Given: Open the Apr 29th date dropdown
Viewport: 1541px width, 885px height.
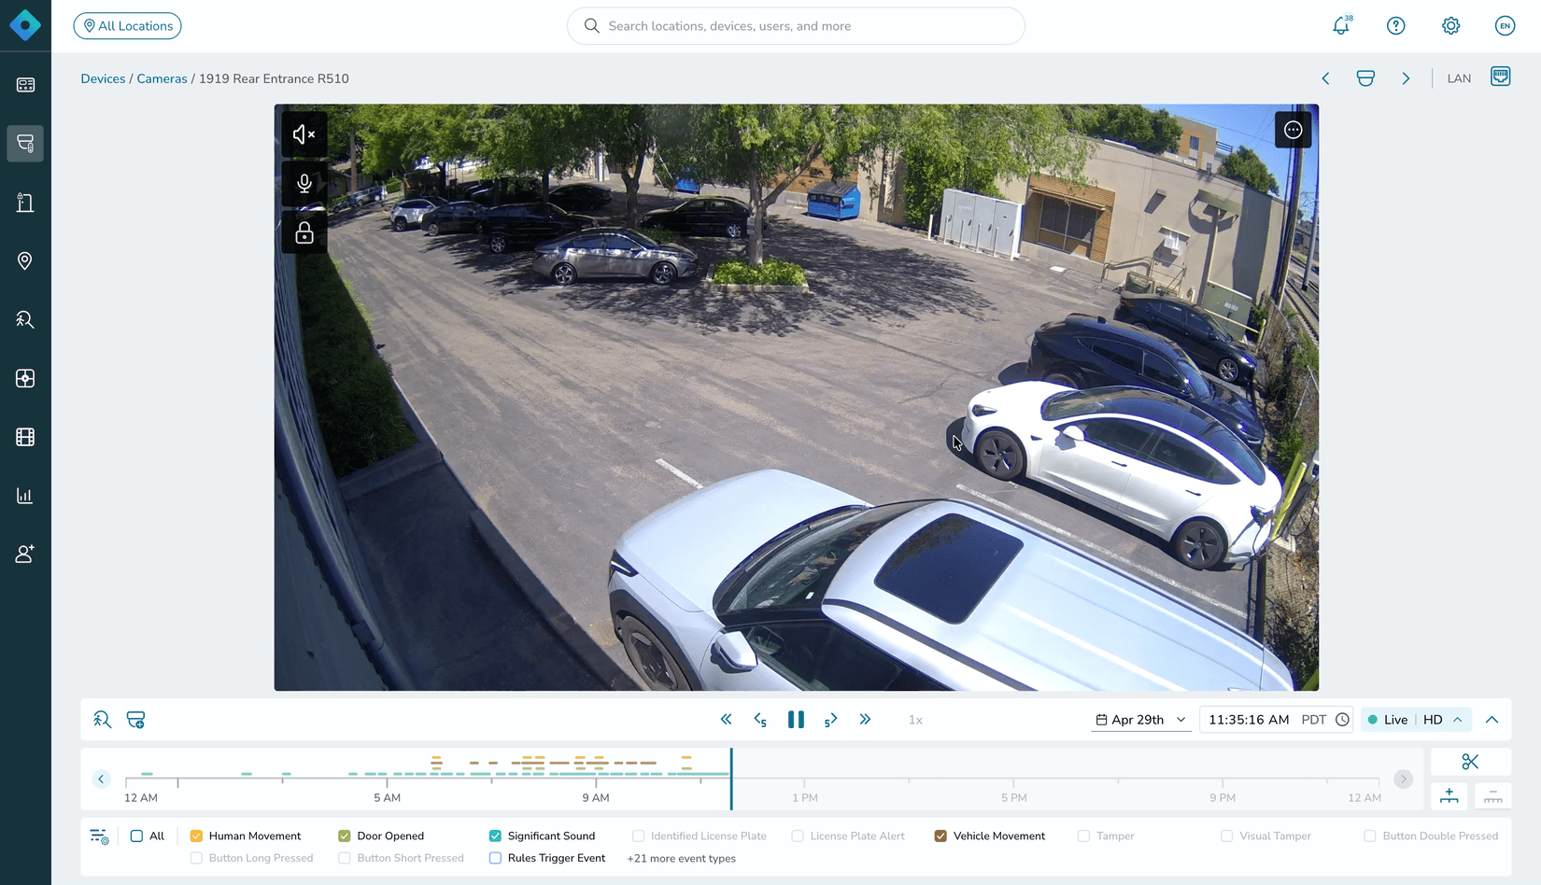Looking at the screenshot, I should click(1140, 720).
